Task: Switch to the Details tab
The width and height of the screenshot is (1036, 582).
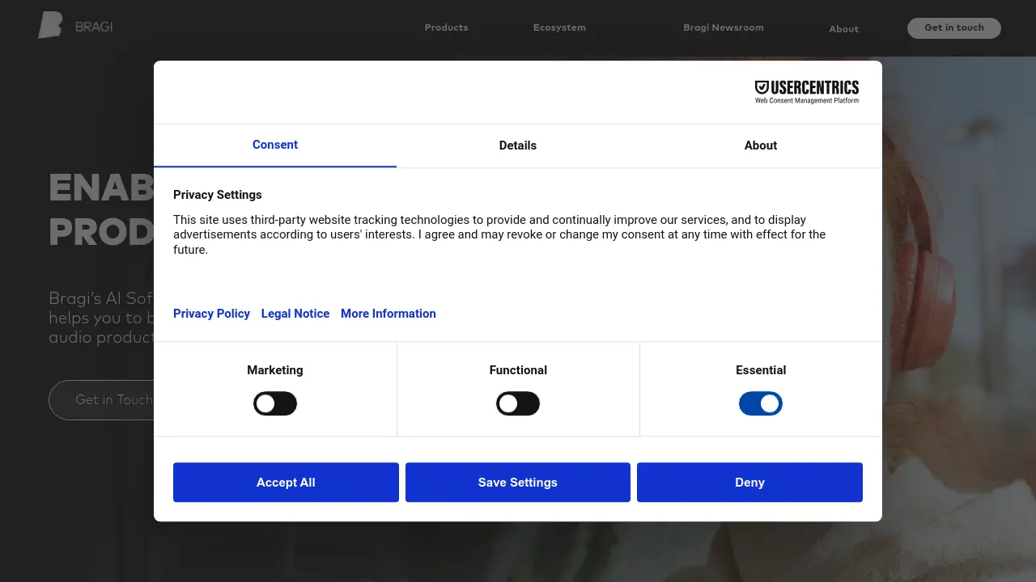Action: [518, 145]
